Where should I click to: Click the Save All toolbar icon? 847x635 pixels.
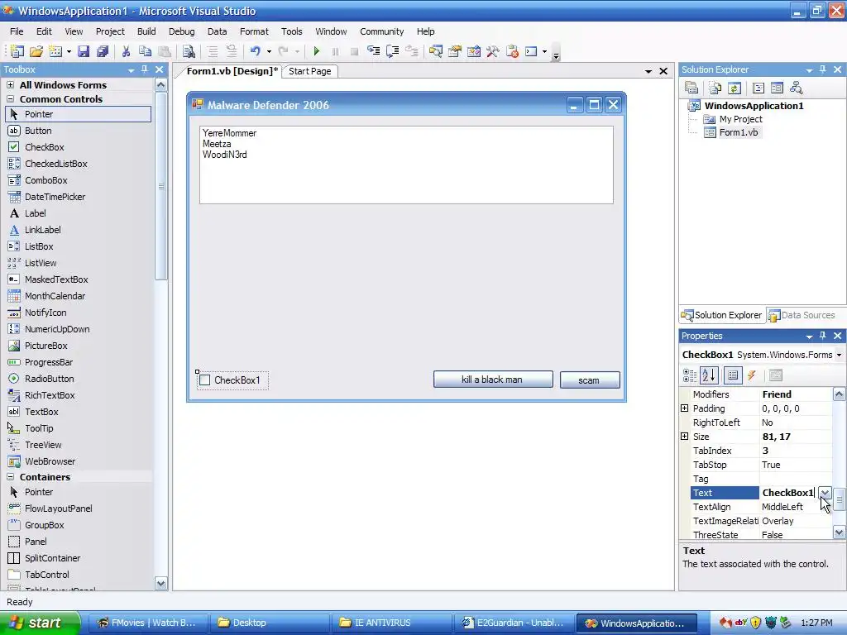pyautogui.click(x=102, y=51)
